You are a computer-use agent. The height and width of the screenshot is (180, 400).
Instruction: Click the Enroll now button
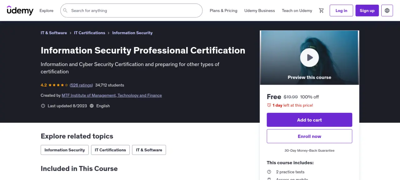(x=309, y=136)
